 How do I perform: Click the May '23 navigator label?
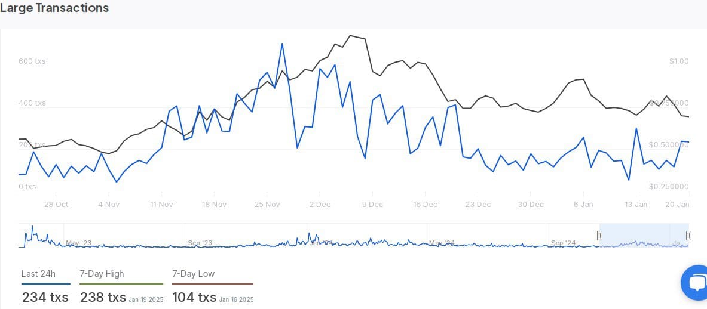[79, 243]
